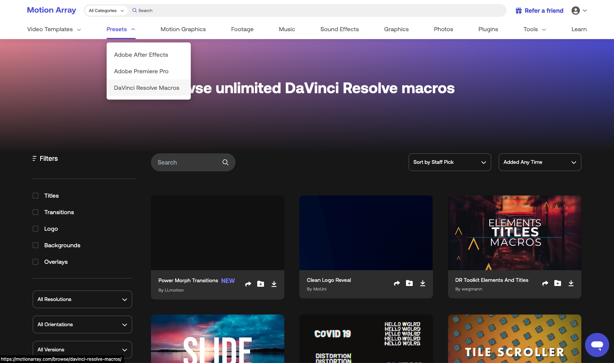Image resolution: width=614 pixels, height=363 pixels.
Task: Expand the All Versions dropdown
Action: tap(82, 350)
